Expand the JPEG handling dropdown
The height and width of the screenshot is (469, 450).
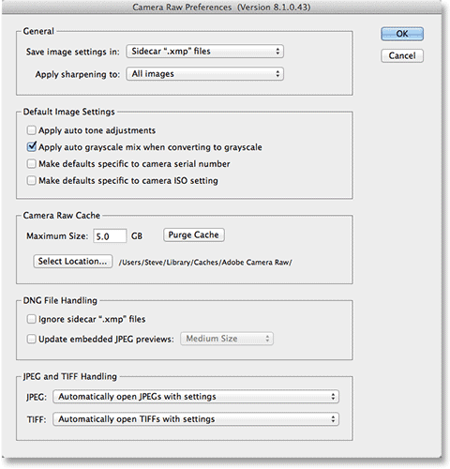tap(196, 397)
